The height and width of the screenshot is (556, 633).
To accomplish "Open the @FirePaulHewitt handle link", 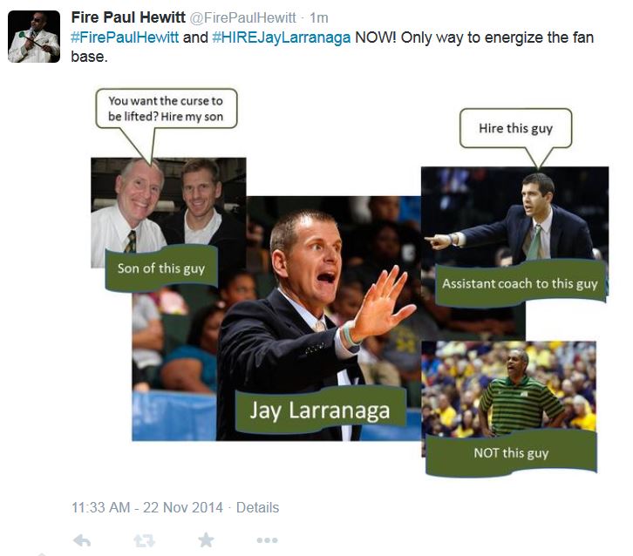I will pos(242,17).
